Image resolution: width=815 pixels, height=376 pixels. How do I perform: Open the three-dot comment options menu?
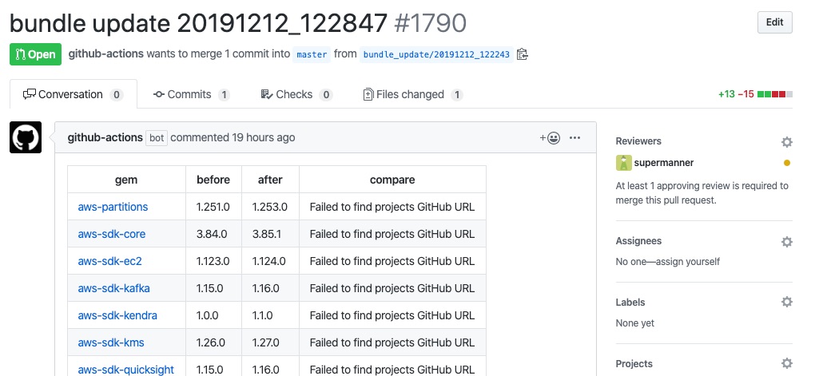tap(574, 137)
